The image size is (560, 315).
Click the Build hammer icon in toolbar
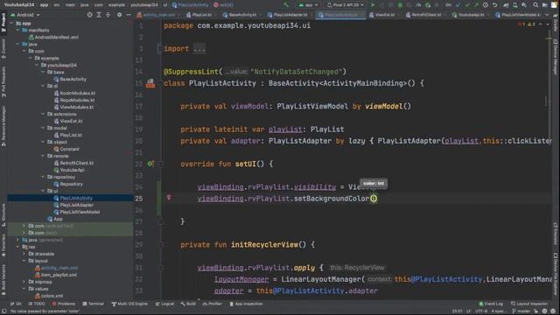[x=286, y=5]
